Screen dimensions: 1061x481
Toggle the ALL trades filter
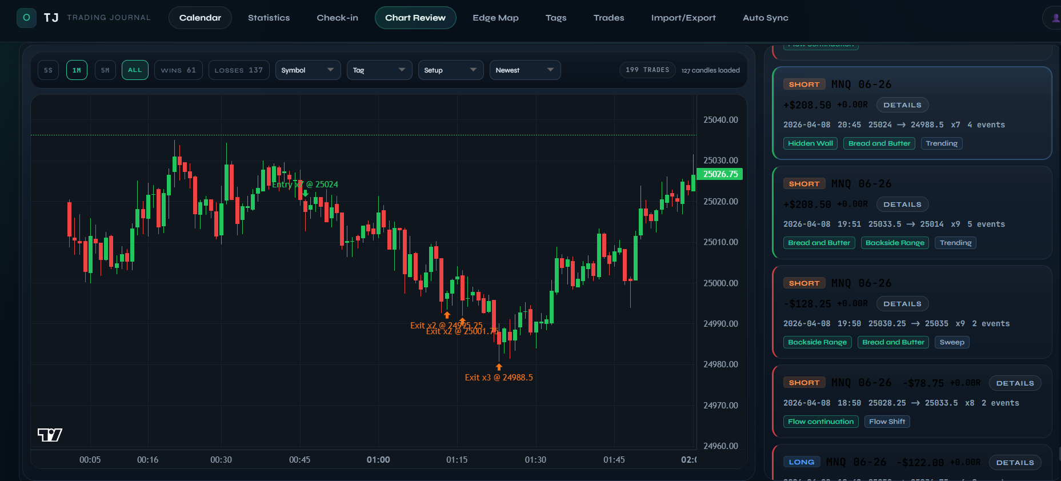tap(135, 70)
